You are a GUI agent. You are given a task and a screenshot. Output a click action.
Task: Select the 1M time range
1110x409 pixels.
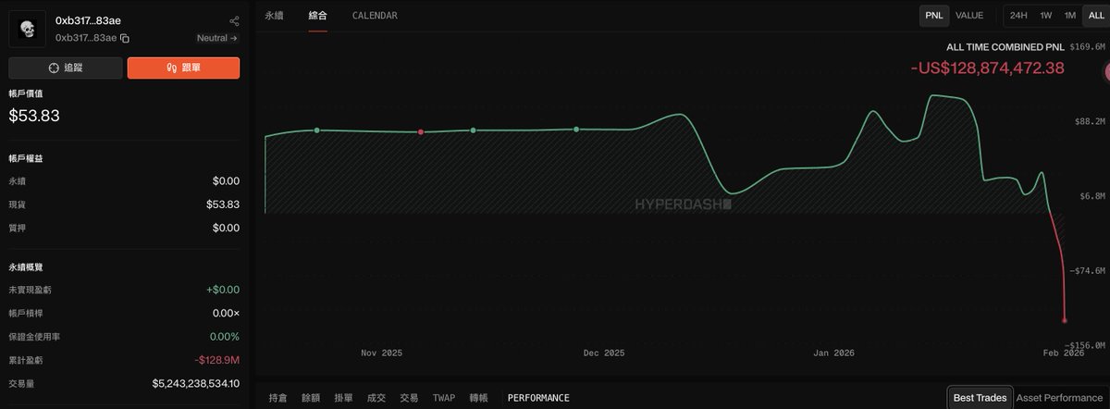(x=1070, y=16)
